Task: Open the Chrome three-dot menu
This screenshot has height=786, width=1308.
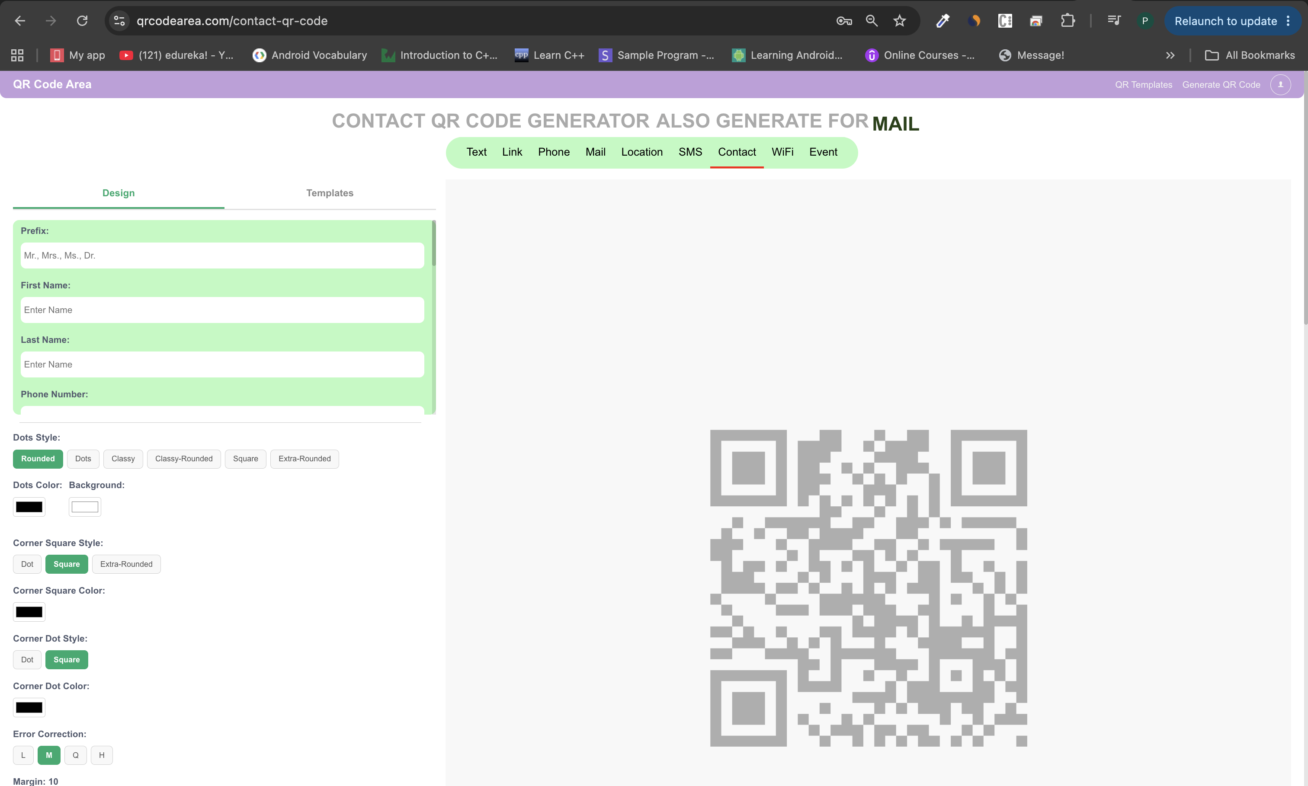Action: tap(1288, 21)
